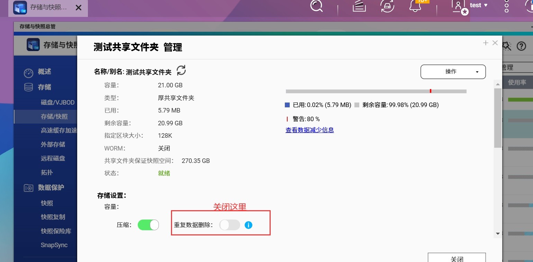Viewport: 533px width, 262px height.
Task: Click the info icon beside 重复数据删除
Action: coord(249,225)
